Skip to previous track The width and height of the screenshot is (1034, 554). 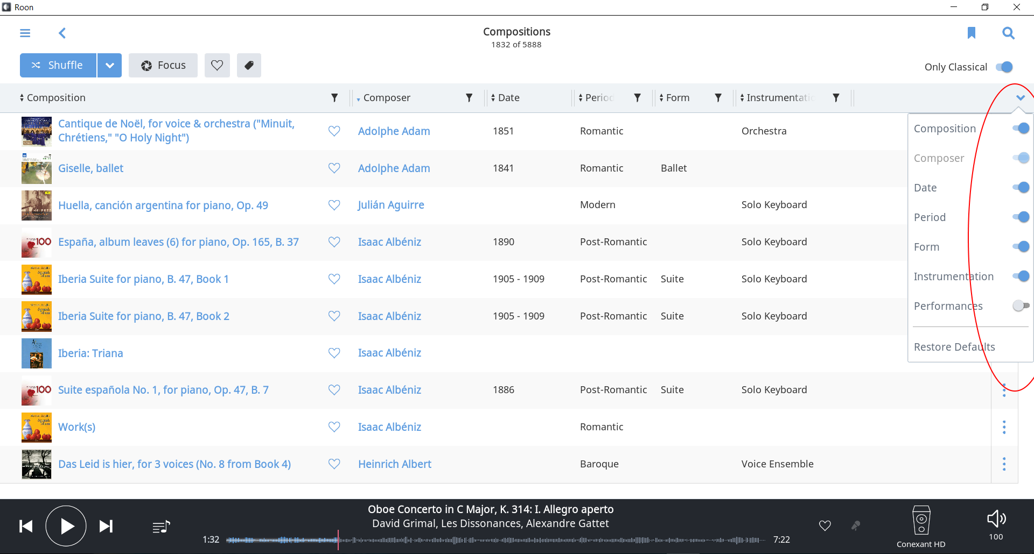[x=26, y=526]
